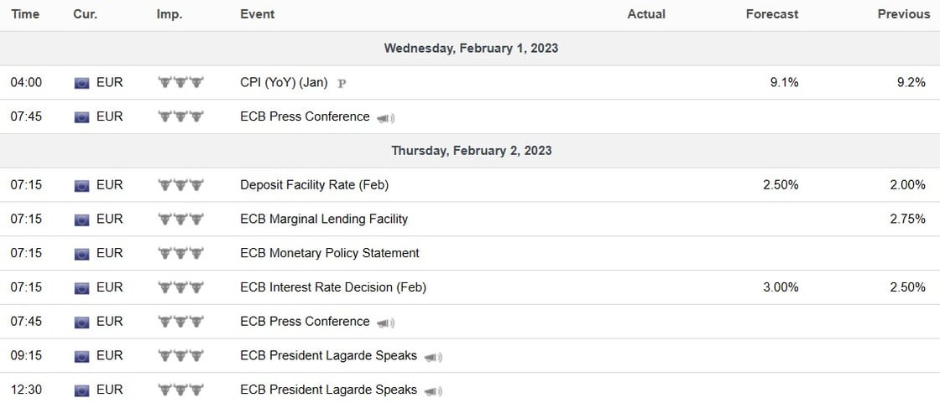Click the Forecast column header

pyautogui.click(x=772, y=14)
